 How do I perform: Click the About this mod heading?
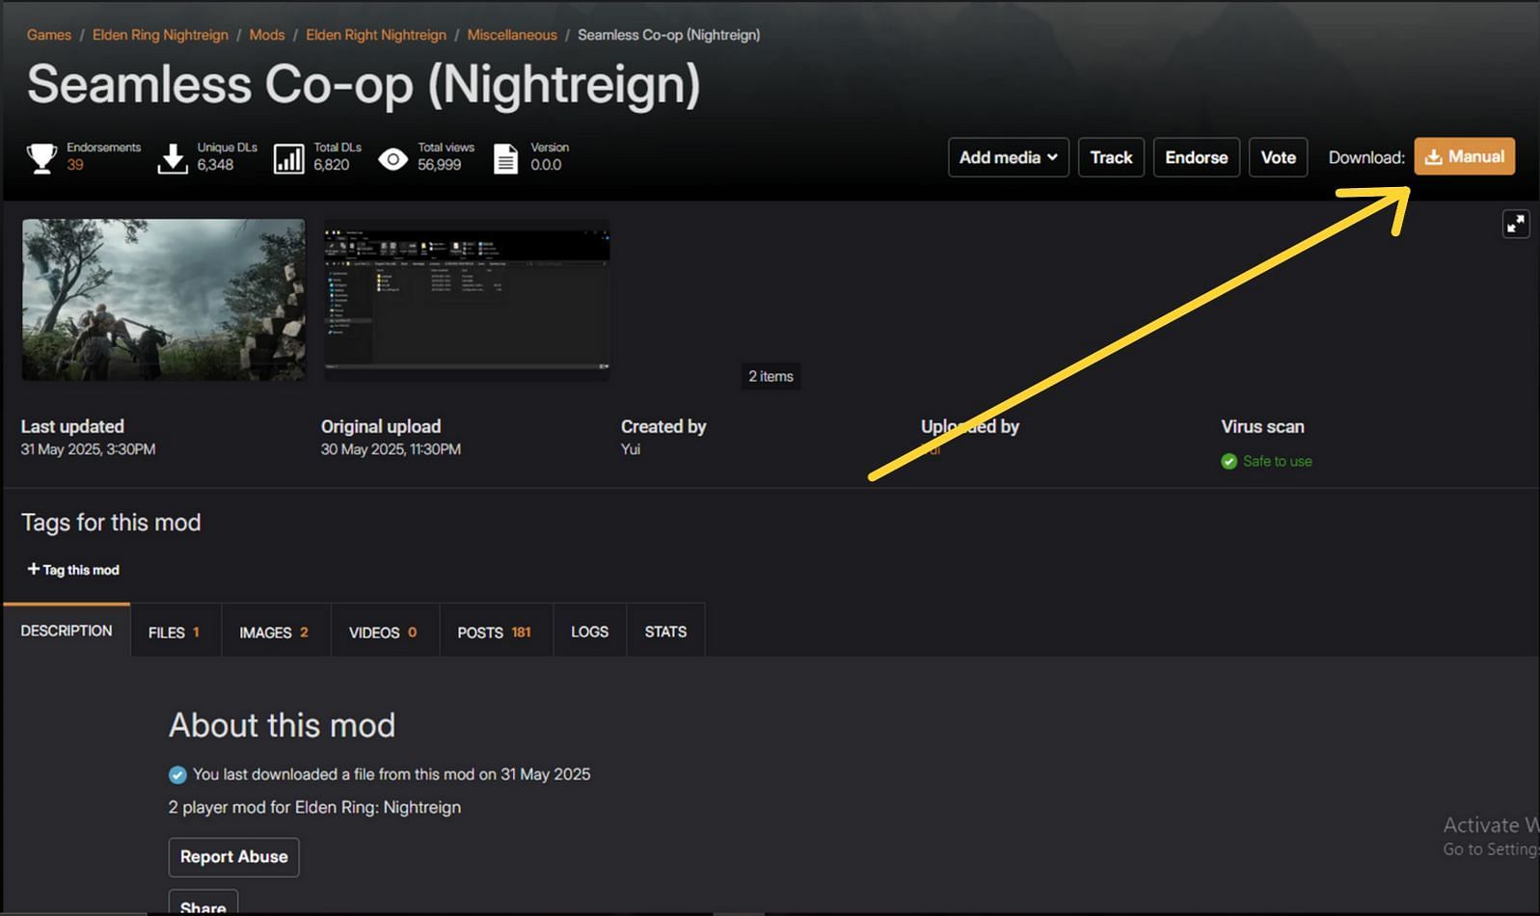click(x=283, y=725)
